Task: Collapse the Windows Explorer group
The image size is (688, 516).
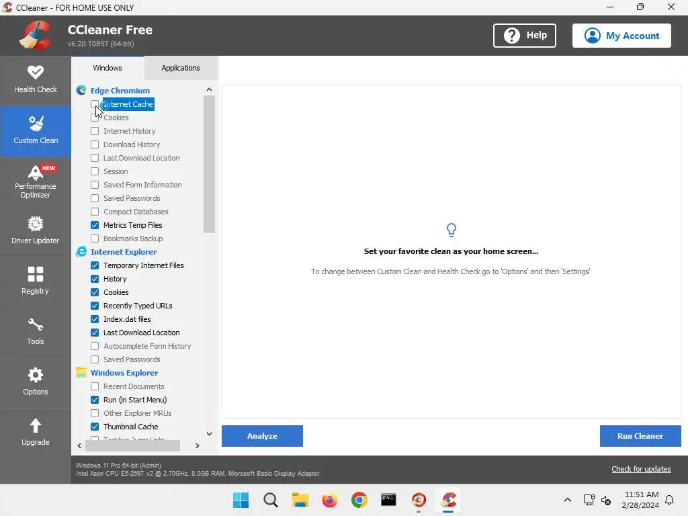Action: [124, 372]
